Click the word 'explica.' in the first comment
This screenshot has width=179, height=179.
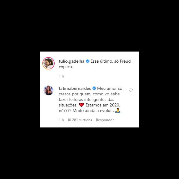click(x=66, y=67)
